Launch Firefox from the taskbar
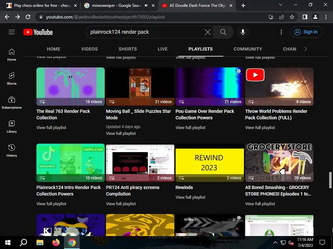 tap(56, 243)
